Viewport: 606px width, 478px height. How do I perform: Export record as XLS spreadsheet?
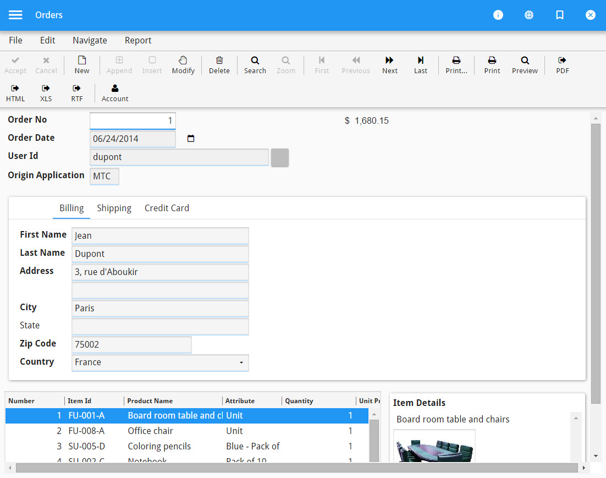46,92
